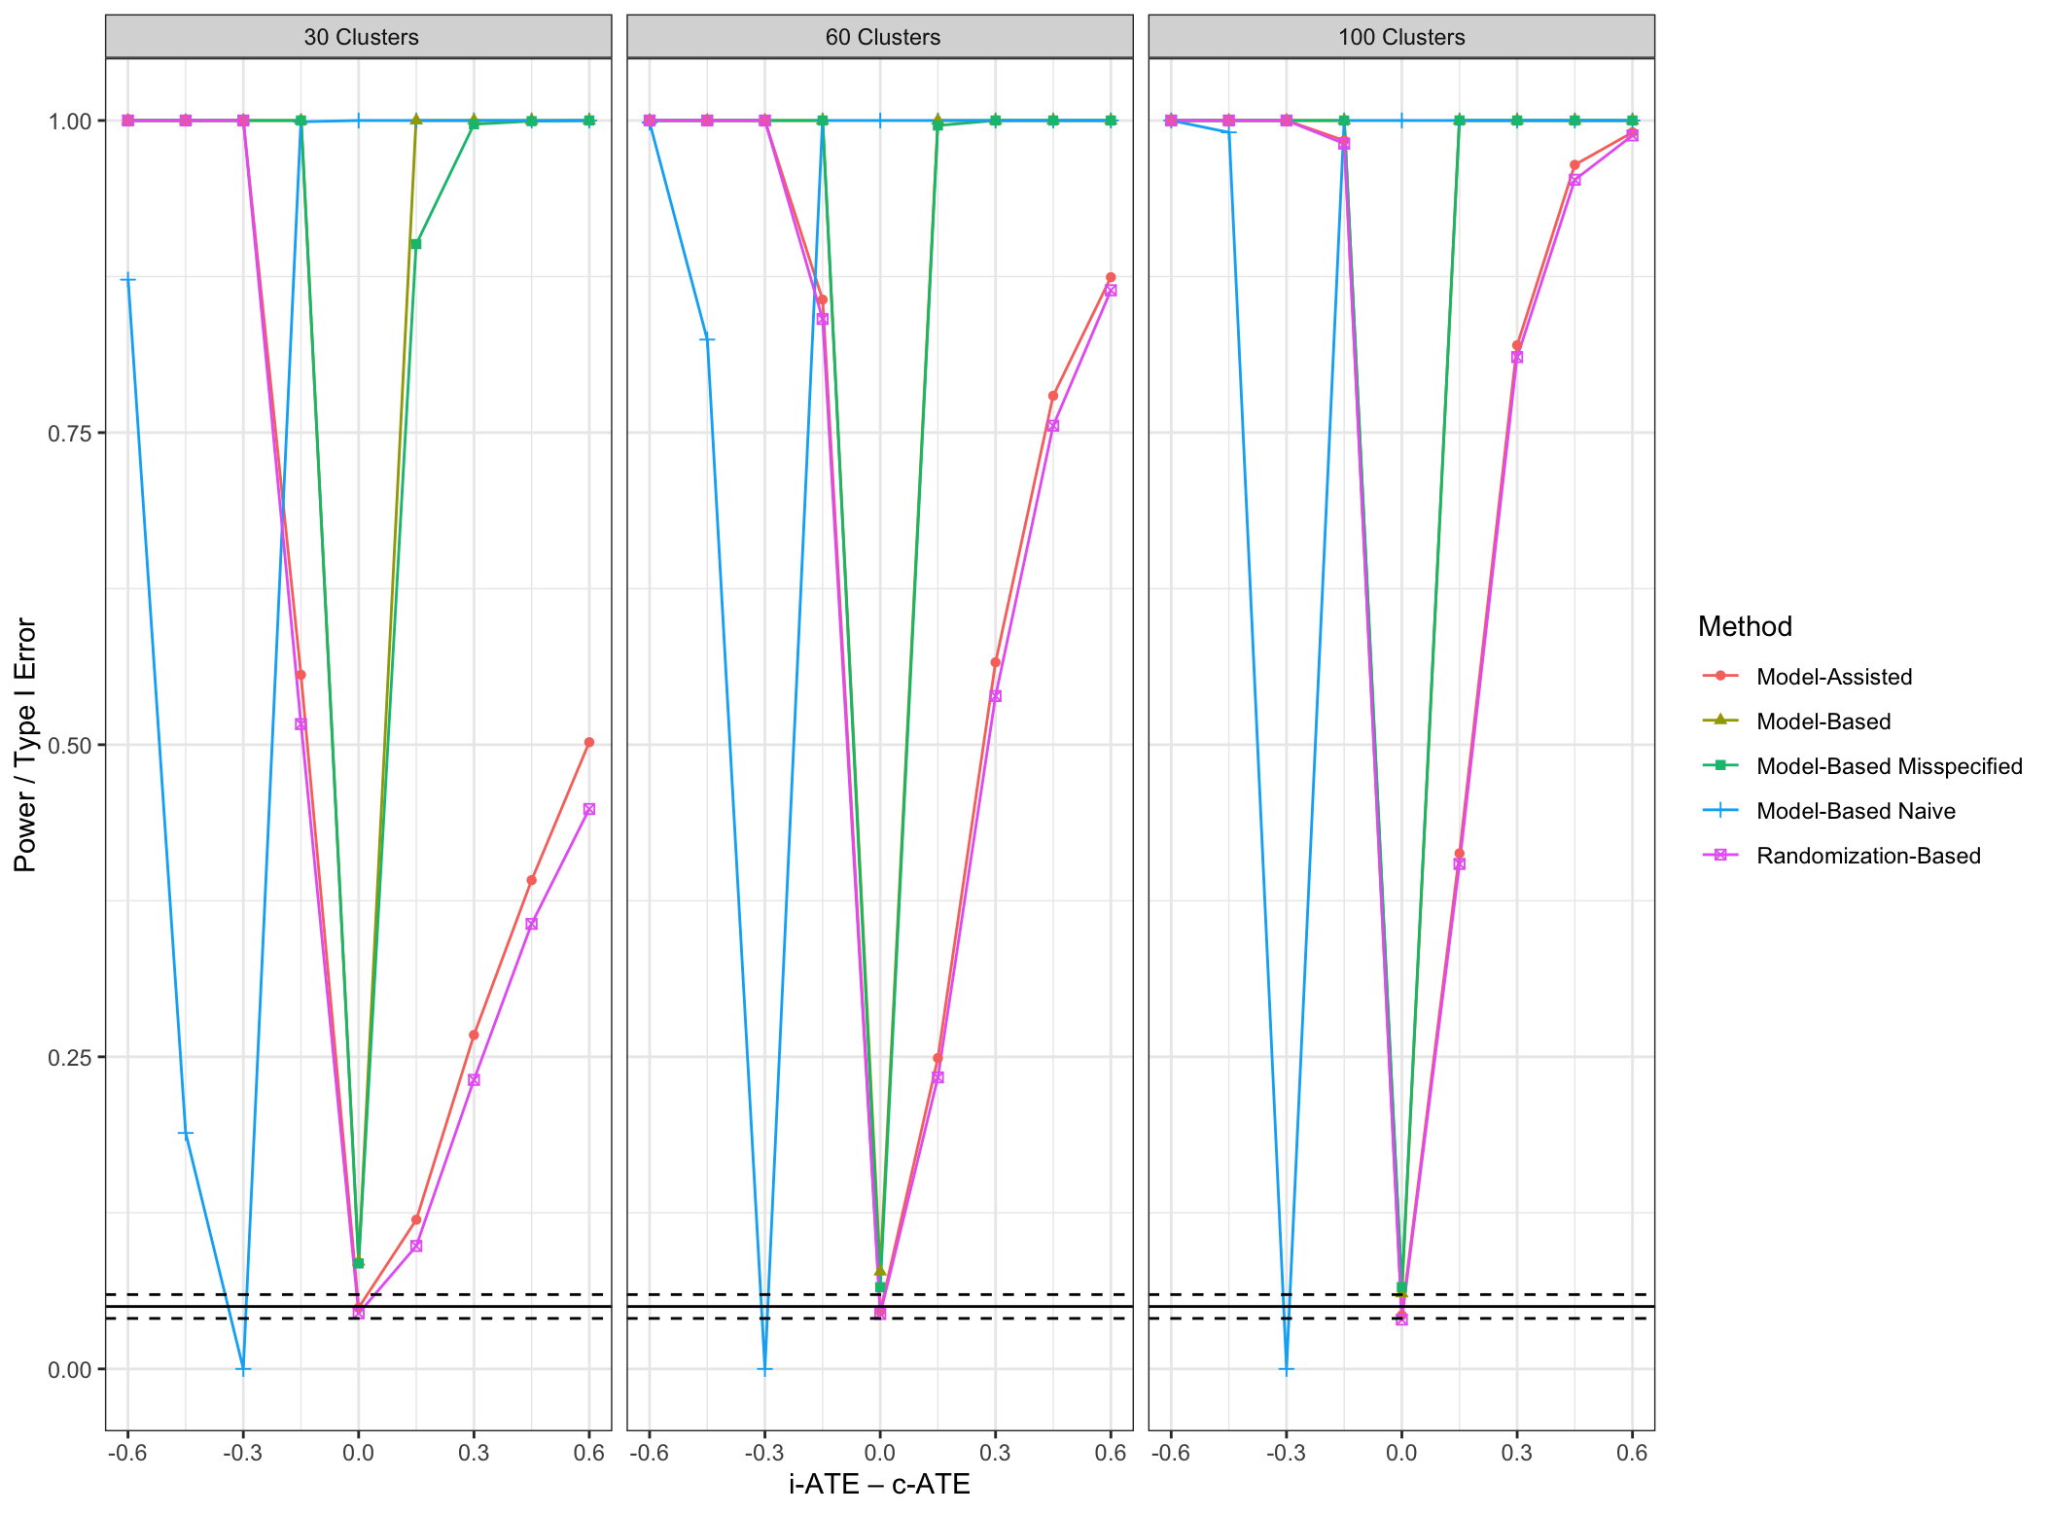Click Model-Based Misspecified point at 0.9 in 30 Clusters
2052x1513 pixels.
pos(415,244)
